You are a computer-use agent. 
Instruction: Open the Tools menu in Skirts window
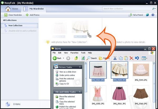[x=83, y=53]
